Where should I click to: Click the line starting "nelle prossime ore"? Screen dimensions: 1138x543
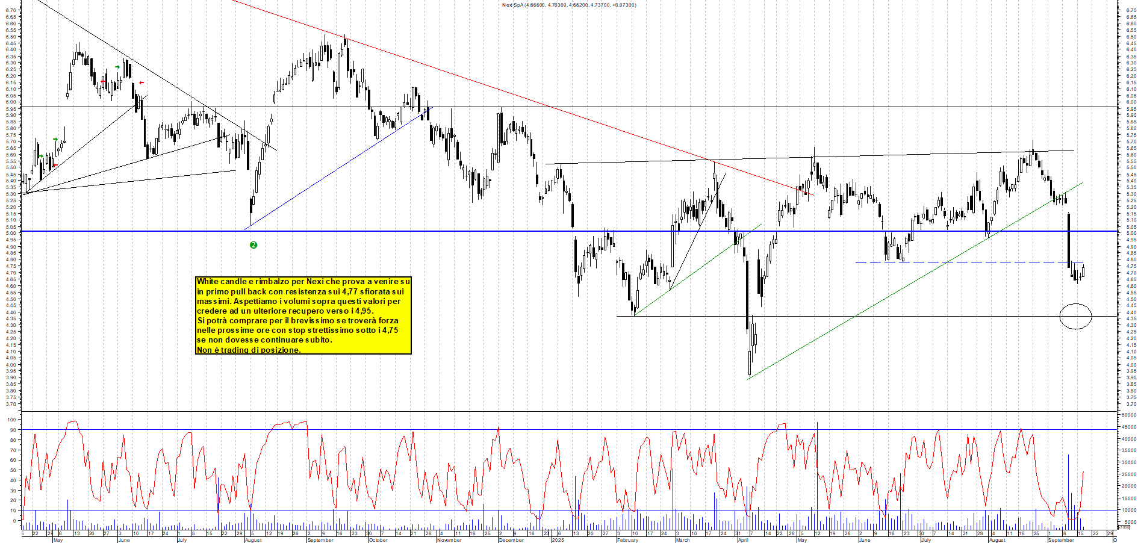297,330
